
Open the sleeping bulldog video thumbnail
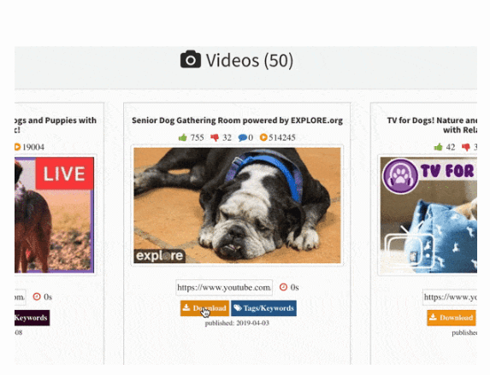click(237, 206)
